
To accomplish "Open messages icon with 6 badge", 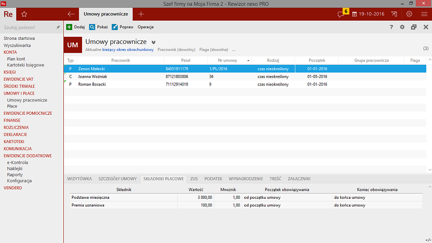I will (x=342, y=14).
